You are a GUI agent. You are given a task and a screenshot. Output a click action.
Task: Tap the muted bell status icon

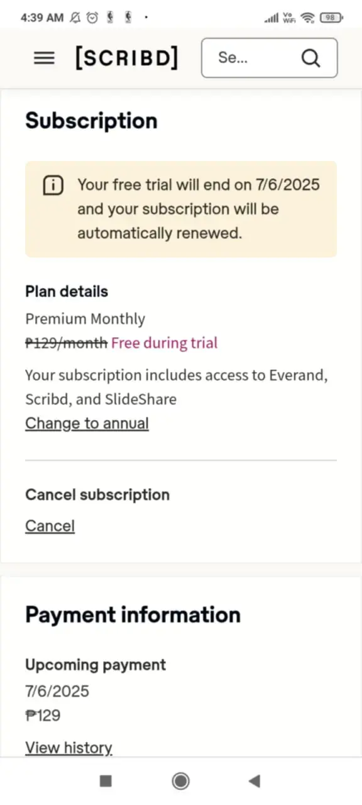pos(75,18)
